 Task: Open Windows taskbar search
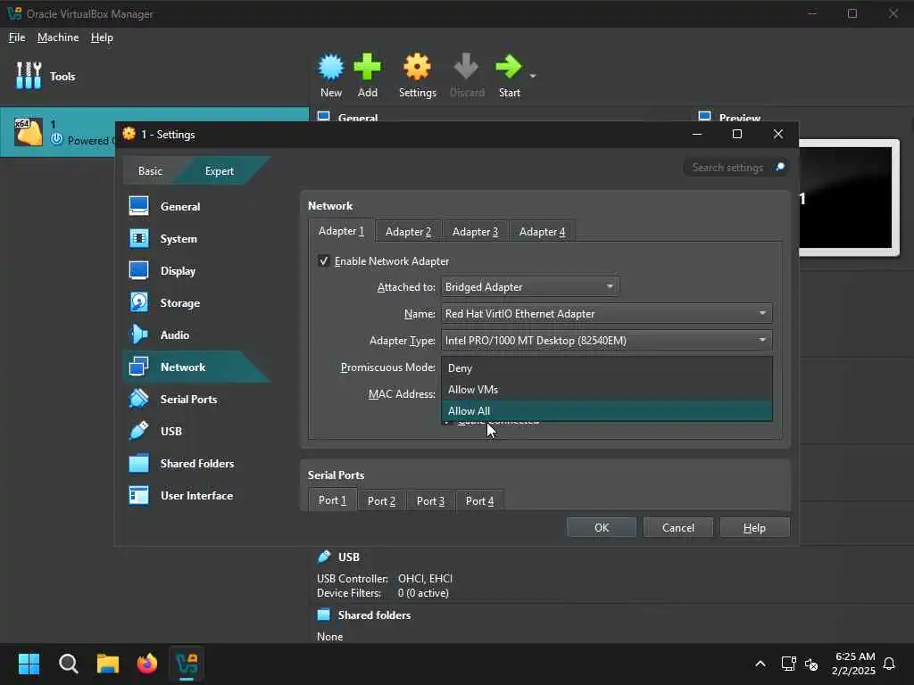tap(68, 664)
